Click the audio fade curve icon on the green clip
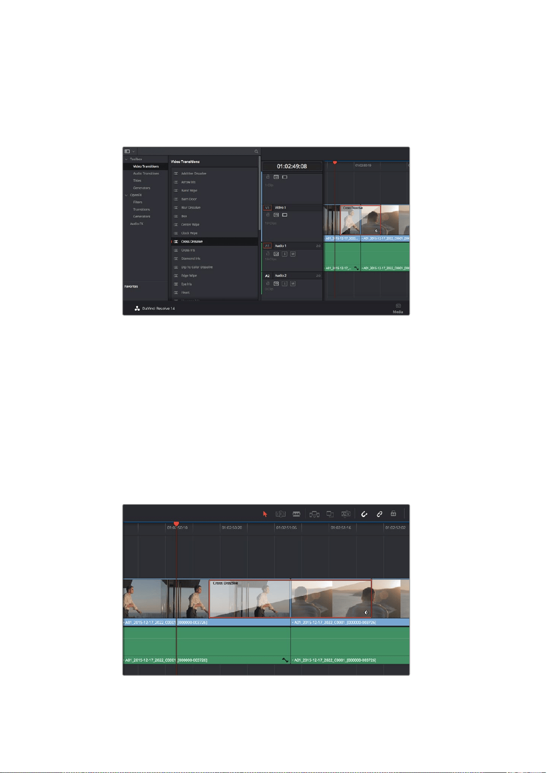Viewport: 547px width, 773px height. click(285, 660)
